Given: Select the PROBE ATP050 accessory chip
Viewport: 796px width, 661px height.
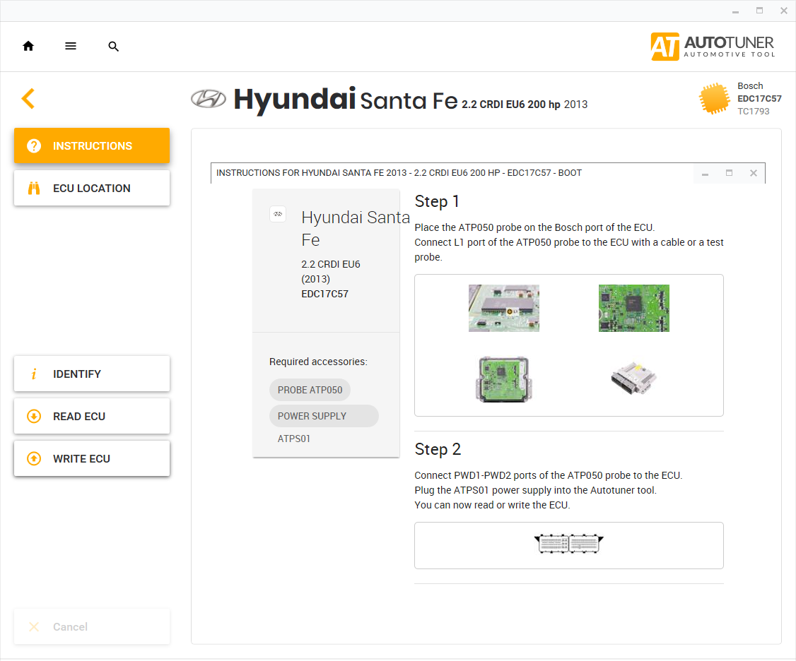Looking at the screenshot, I should (x=310, y=390).
